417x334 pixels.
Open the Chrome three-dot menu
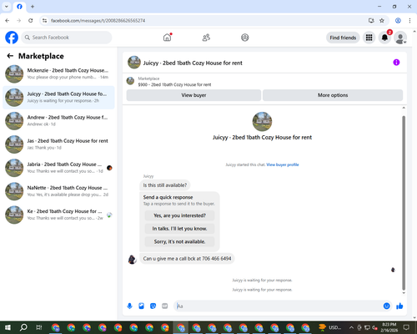[409, 20]
